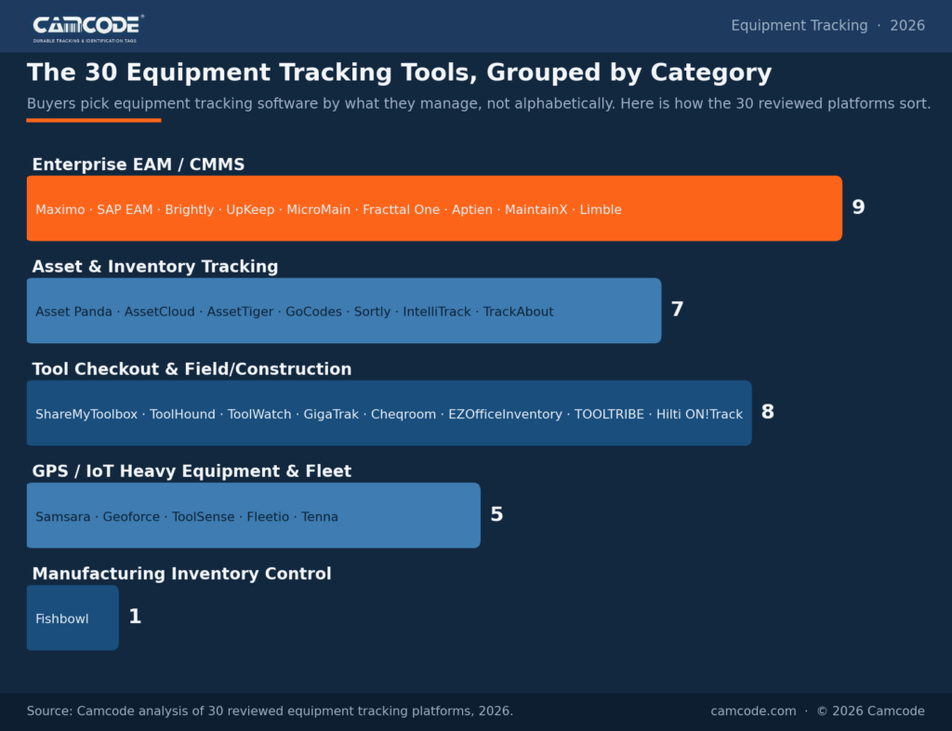Click the 'TrackAbout' tool name

pos(518,312)
